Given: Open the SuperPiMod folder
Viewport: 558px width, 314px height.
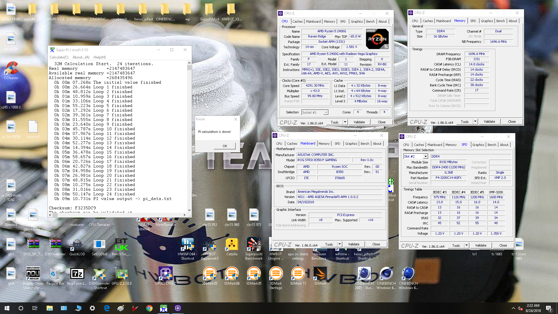Looking at the screenshot, I should pos(209,12).
